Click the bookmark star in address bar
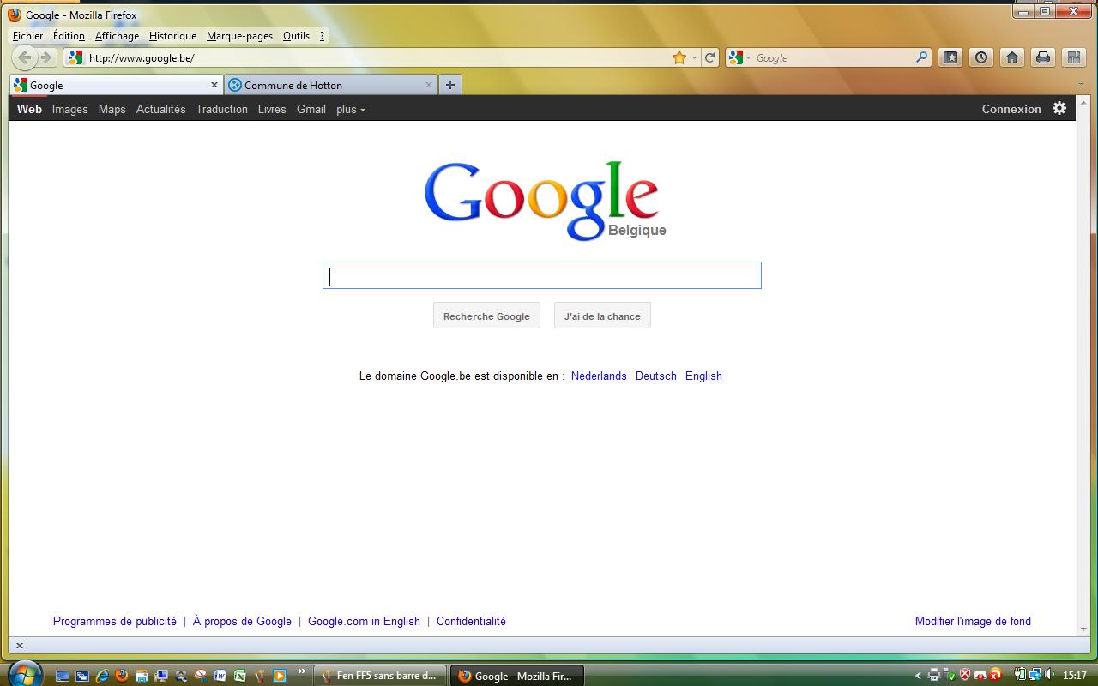The height and width of the screenshot is (686, 1098). 679,57
